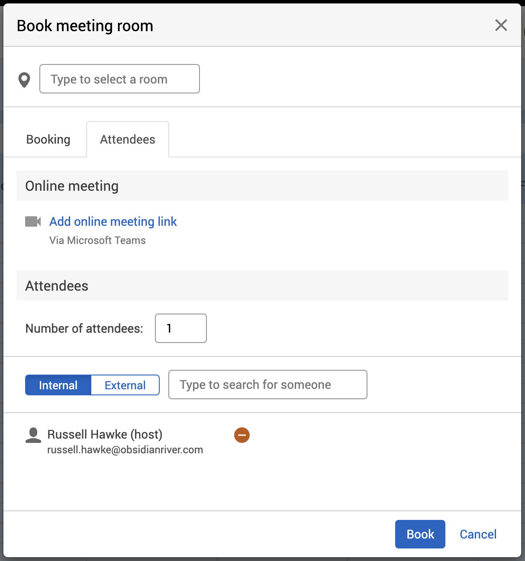Image resolution: width=525 pixels, height=561 pixels.
Task: Open the Booking tab
Action: coord(48,139)
